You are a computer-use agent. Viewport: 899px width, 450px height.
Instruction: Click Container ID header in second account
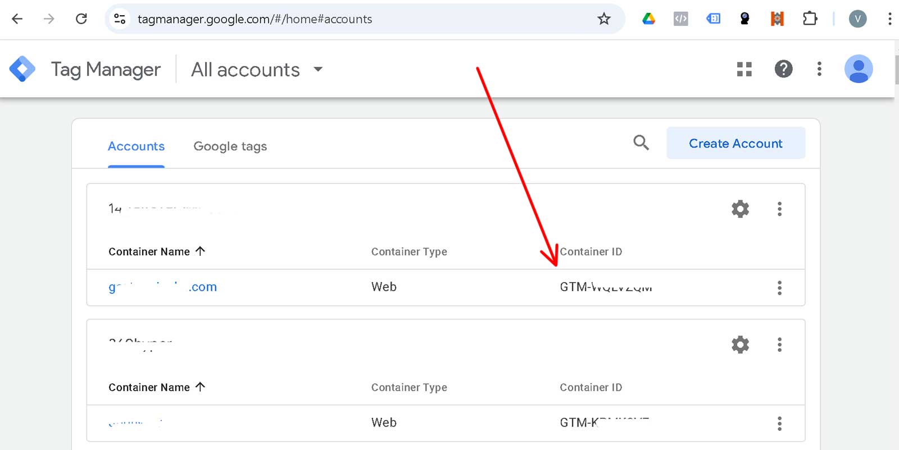[591, 388]
